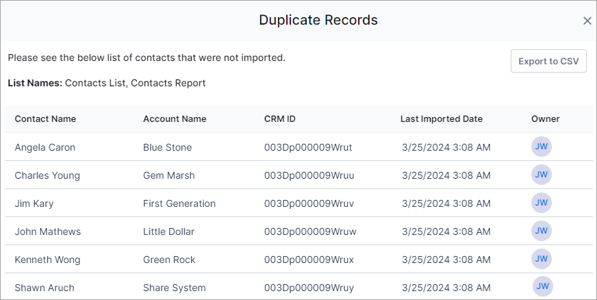The image size is (597, 300).
Task: Click the CRM ID column header
Action: [280, 118]
